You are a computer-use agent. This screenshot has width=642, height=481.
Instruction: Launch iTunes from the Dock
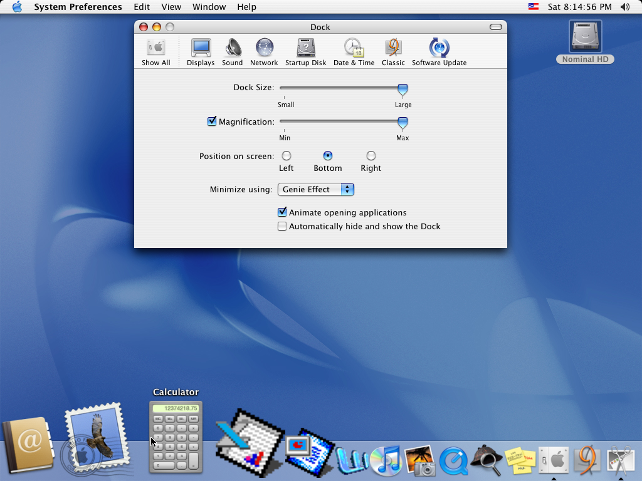(386, 460)
